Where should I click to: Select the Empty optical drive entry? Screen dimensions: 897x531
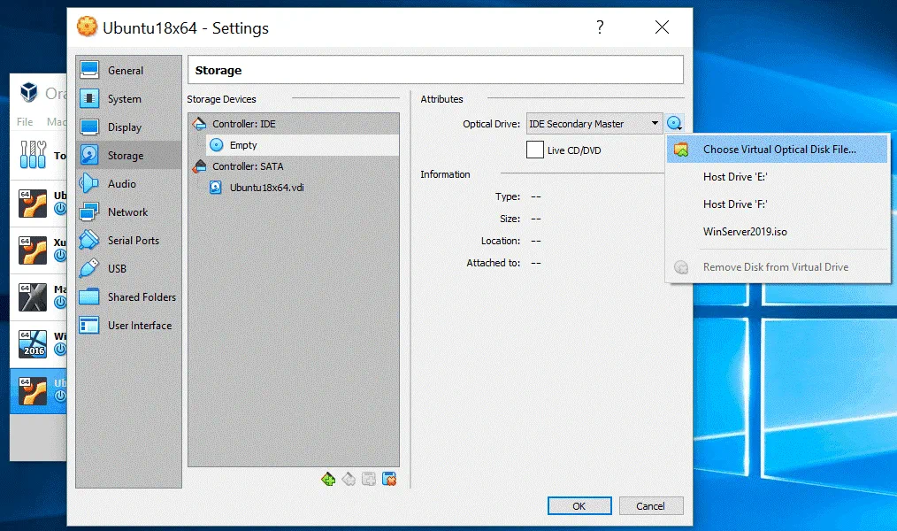click(242, 145)
